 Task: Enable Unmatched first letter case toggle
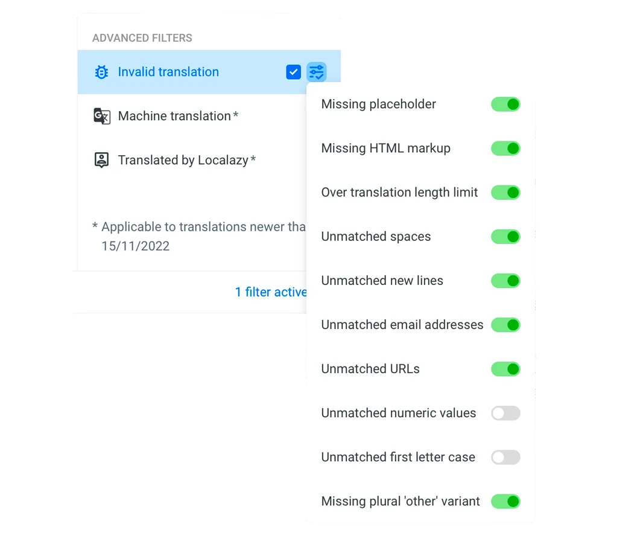point(505,457)
